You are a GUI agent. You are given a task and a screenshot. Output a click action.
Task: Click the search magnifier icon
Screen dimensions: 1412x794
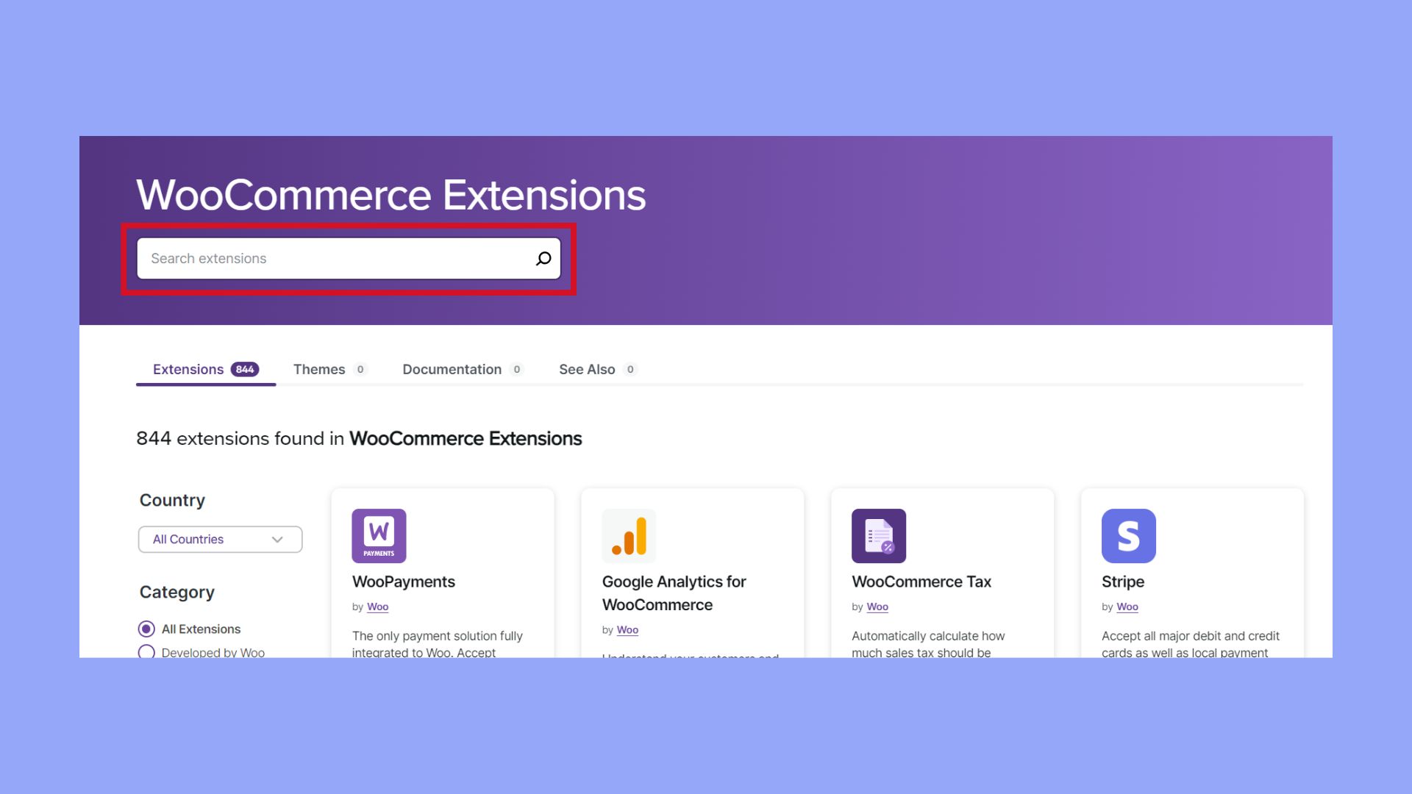[543, 259]
